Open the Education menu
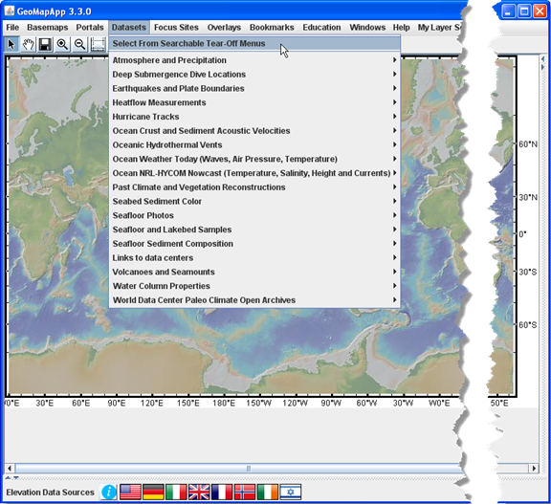 321,28
